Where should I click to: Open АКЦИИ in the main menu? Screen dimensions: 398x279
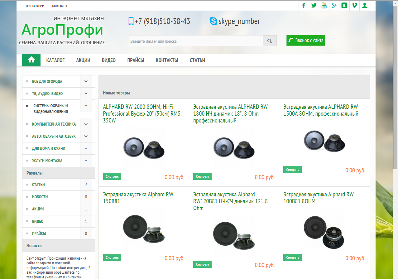(x=83, y=60)
